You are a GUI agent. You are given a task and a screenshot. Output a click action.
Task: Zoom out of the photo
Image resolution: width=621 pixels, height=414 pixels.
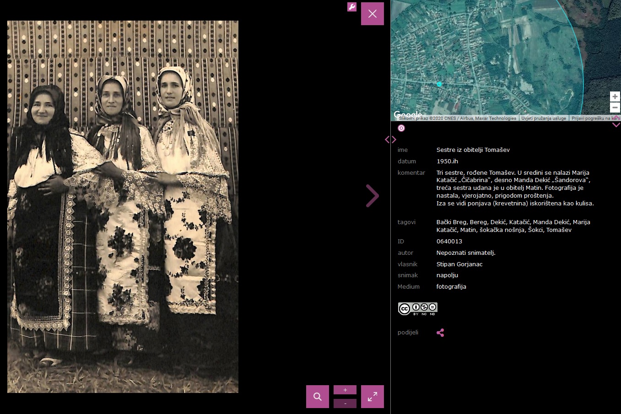click(x=345, y=403)
